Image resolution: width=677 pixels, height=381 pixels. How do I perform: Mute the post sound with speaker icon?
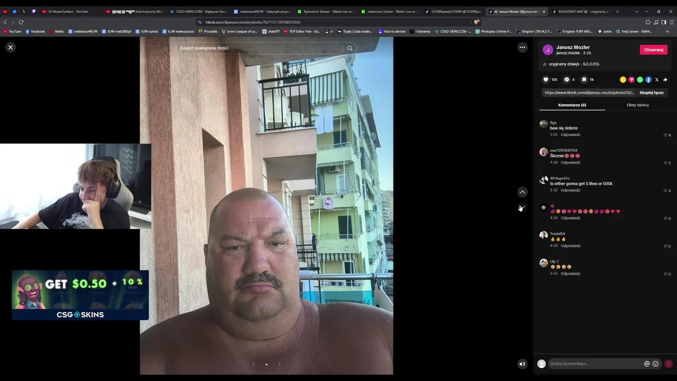pyautogui.click(x=523, y=364)
